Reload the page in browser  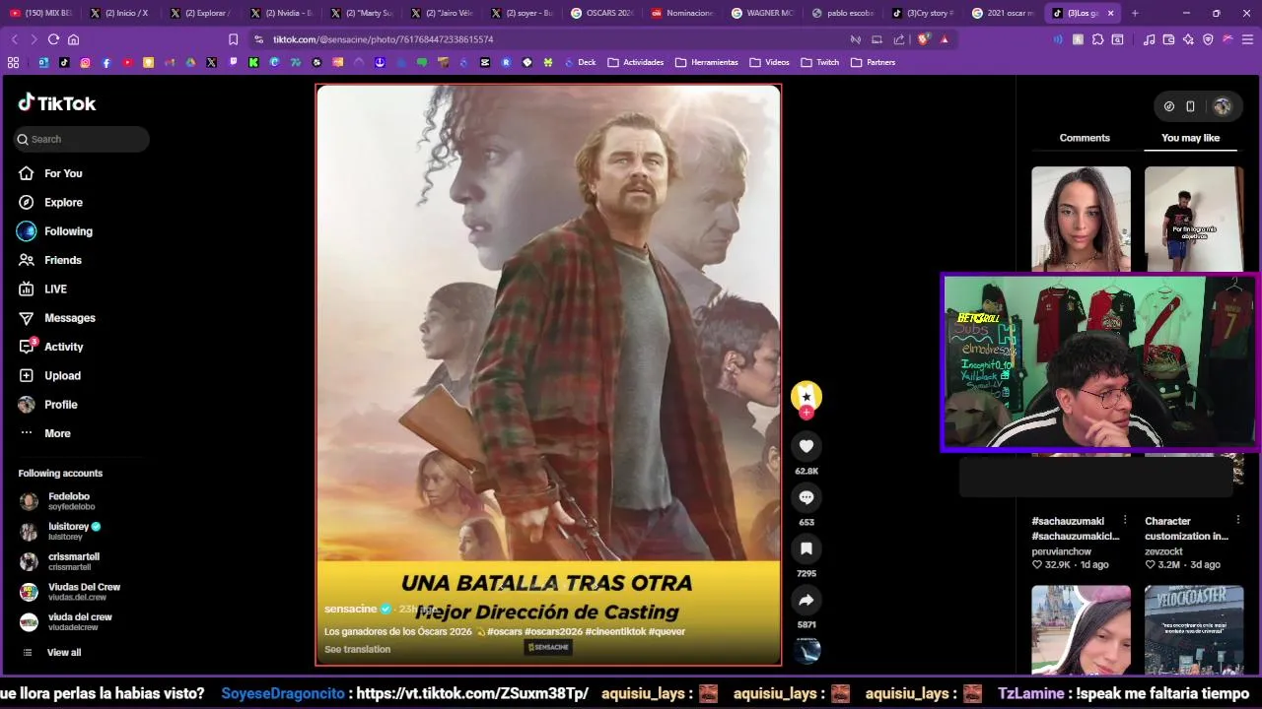pyautogui.click(x=53, y=39)
